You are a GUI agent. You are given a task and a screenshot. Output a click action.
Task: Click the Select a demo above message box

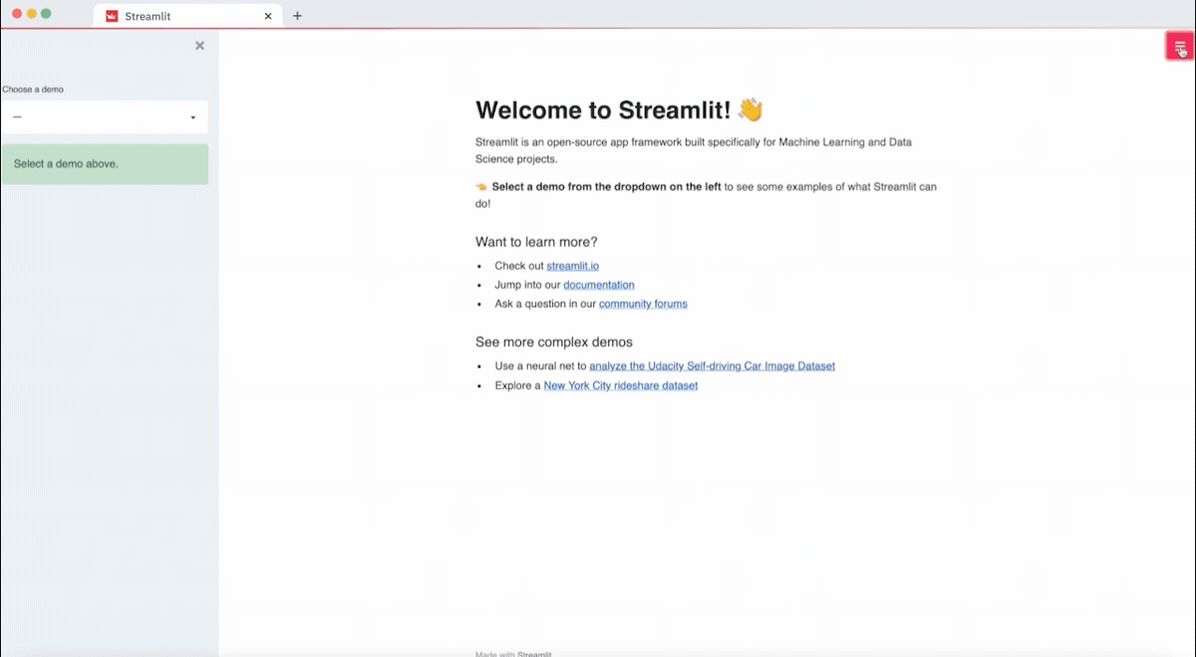[105, 163]
